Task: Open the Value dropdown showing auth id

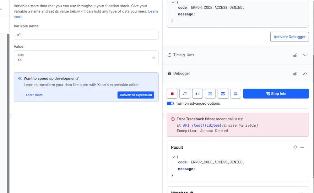Action: pos(154,58)
